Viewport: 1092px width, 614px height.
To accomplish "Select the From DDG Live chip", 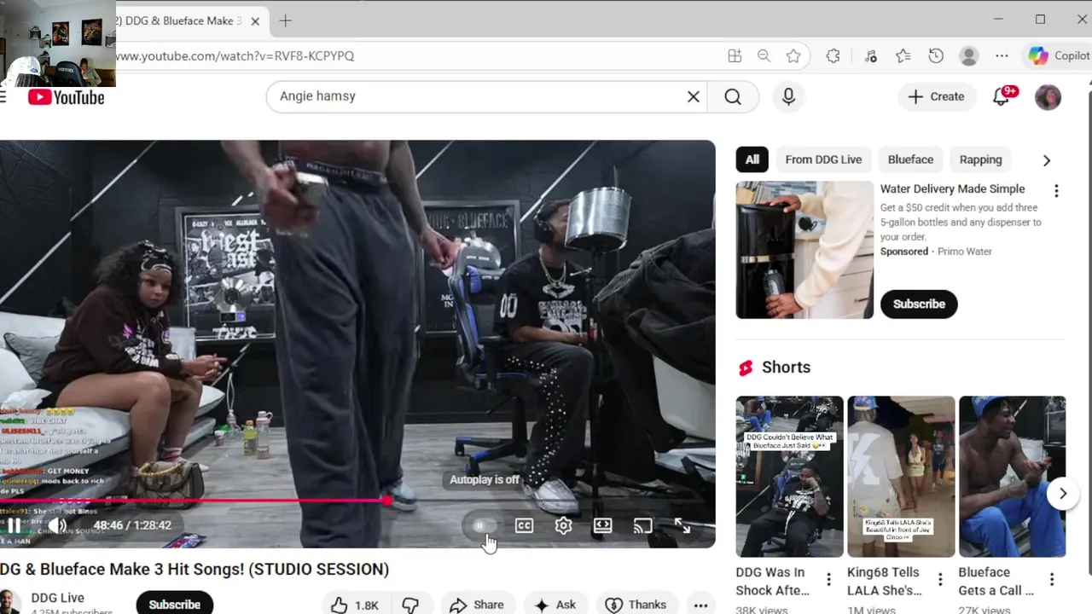I will tap(823, 159).
